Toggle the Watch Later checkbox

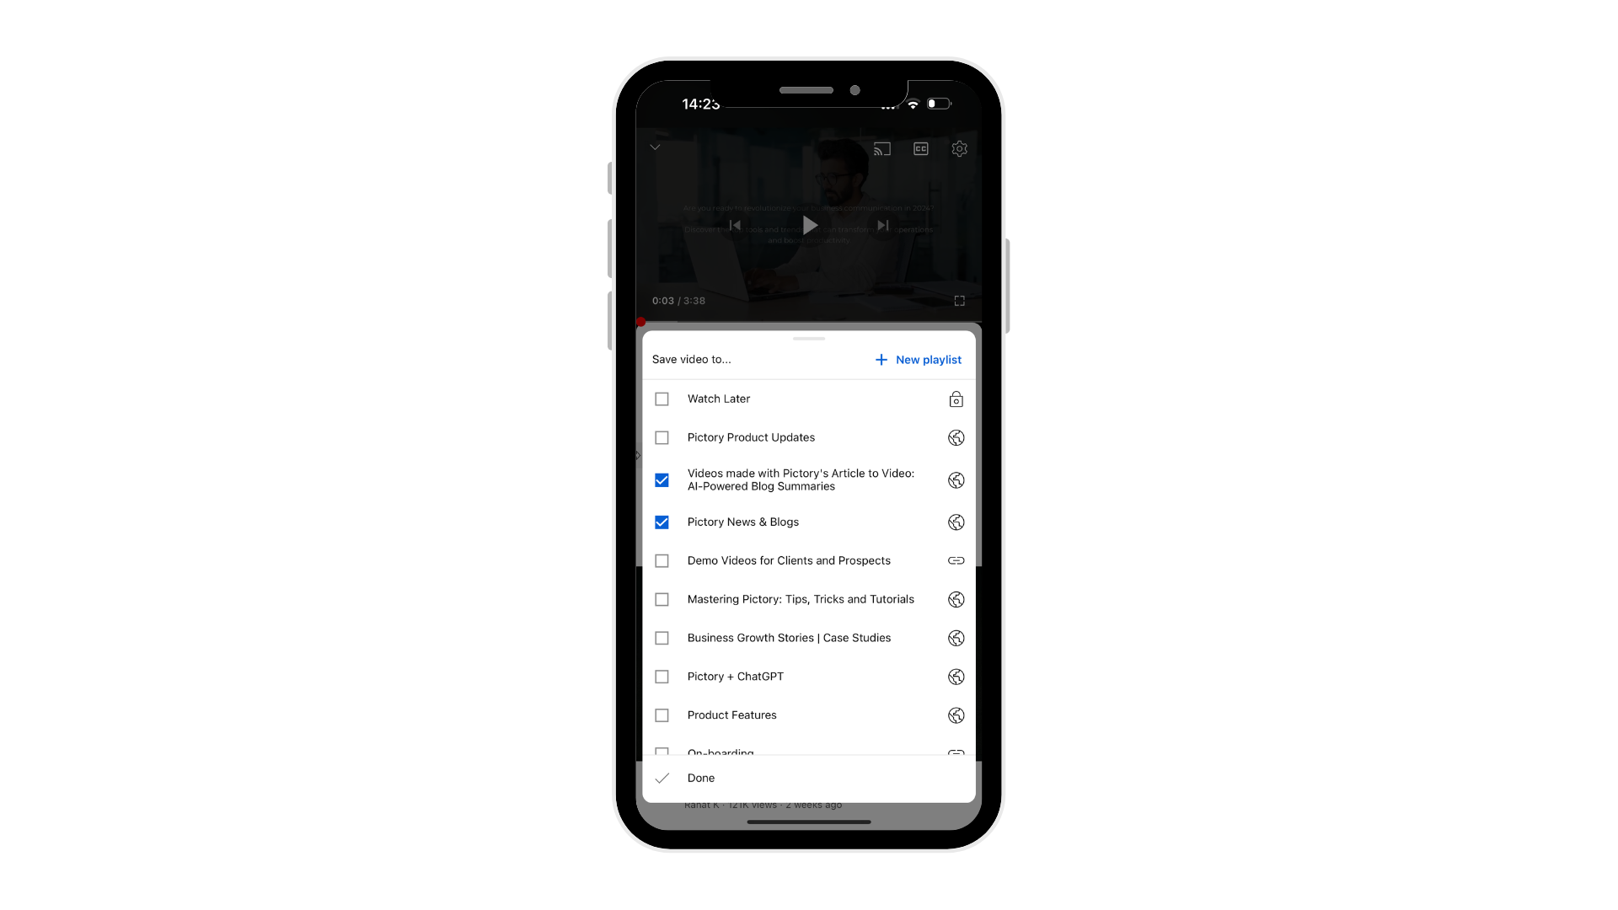(x=662, y=398)
